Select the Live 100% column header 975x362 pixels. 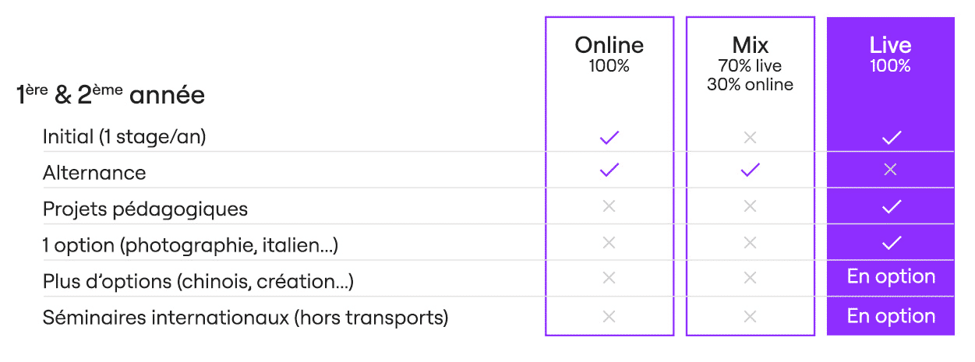coord(891,54)
